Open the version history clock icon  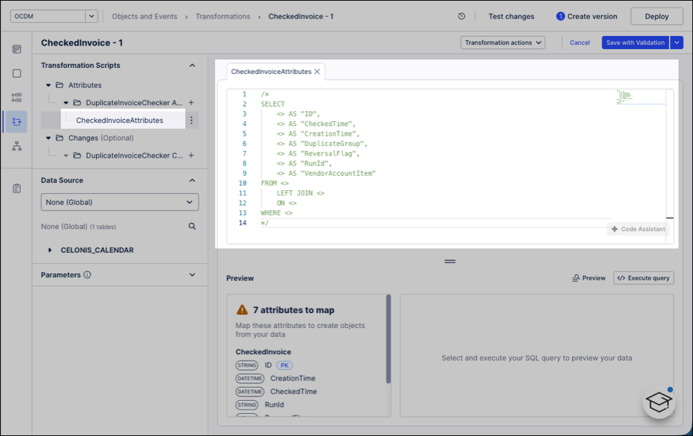point(461,16)
